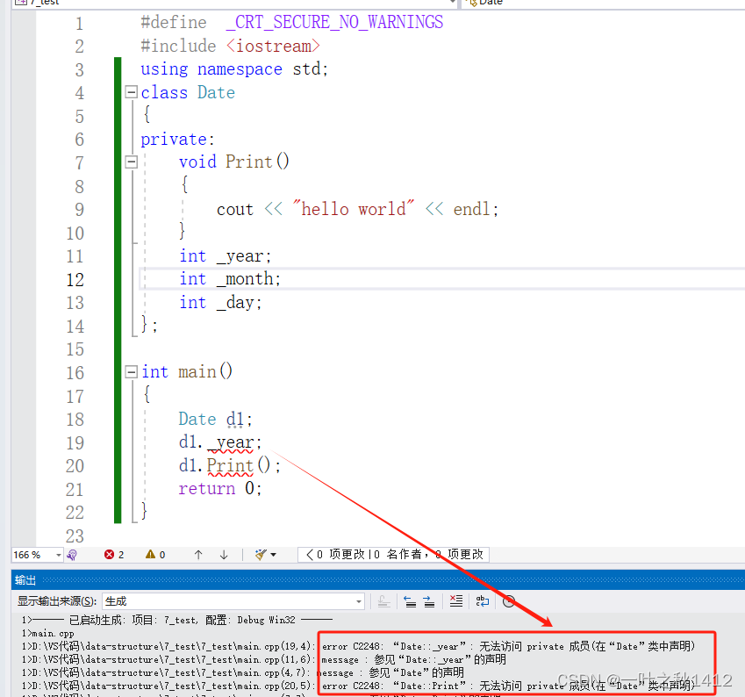Click the <iostream> include text

(273, 47)
